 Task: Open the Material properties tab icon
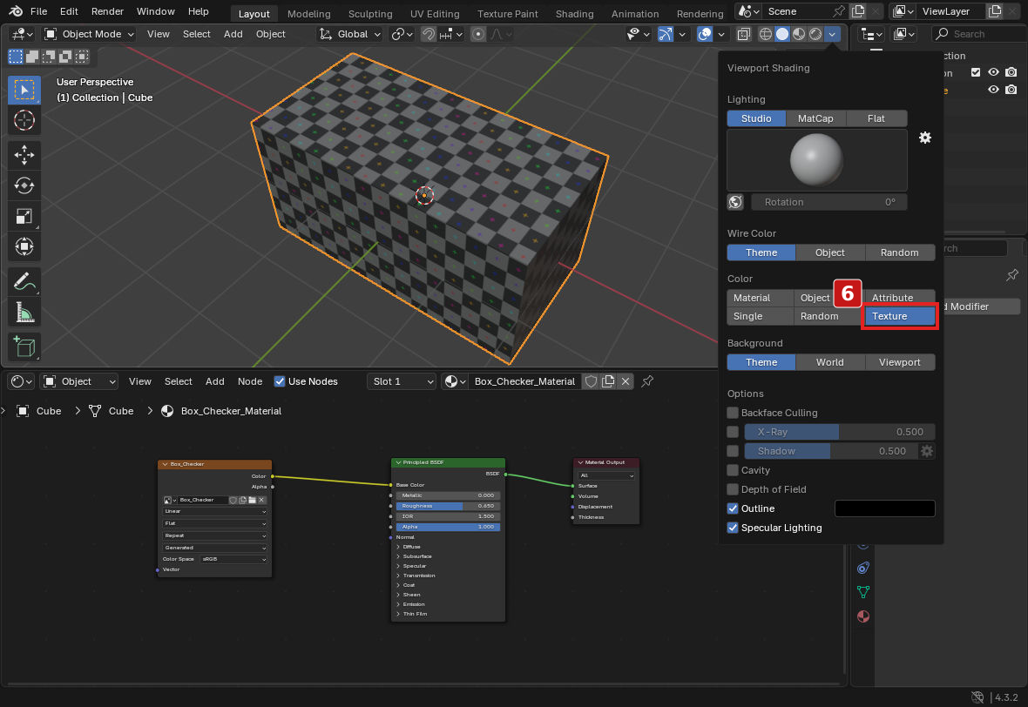(x=863, y=616)
